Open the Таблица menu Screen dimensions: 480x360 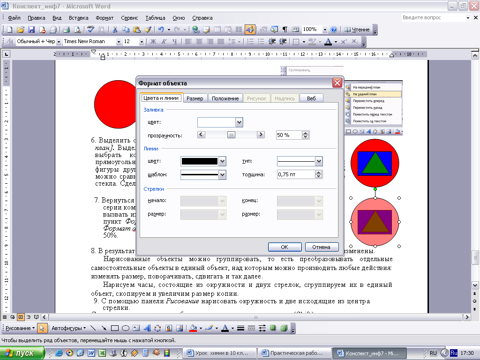tap(155, 18)
